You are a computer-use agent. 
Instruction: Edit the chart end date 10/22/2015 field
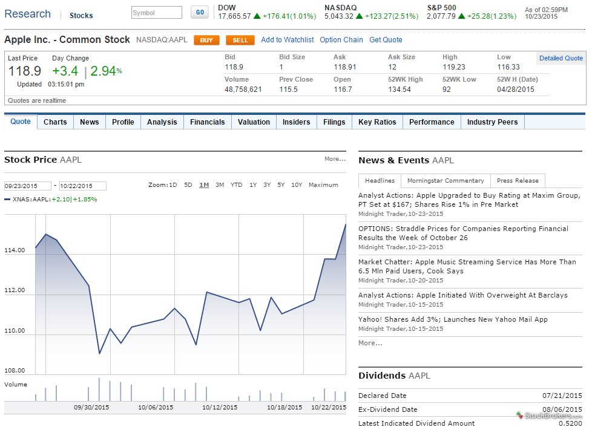pos(83,186)
